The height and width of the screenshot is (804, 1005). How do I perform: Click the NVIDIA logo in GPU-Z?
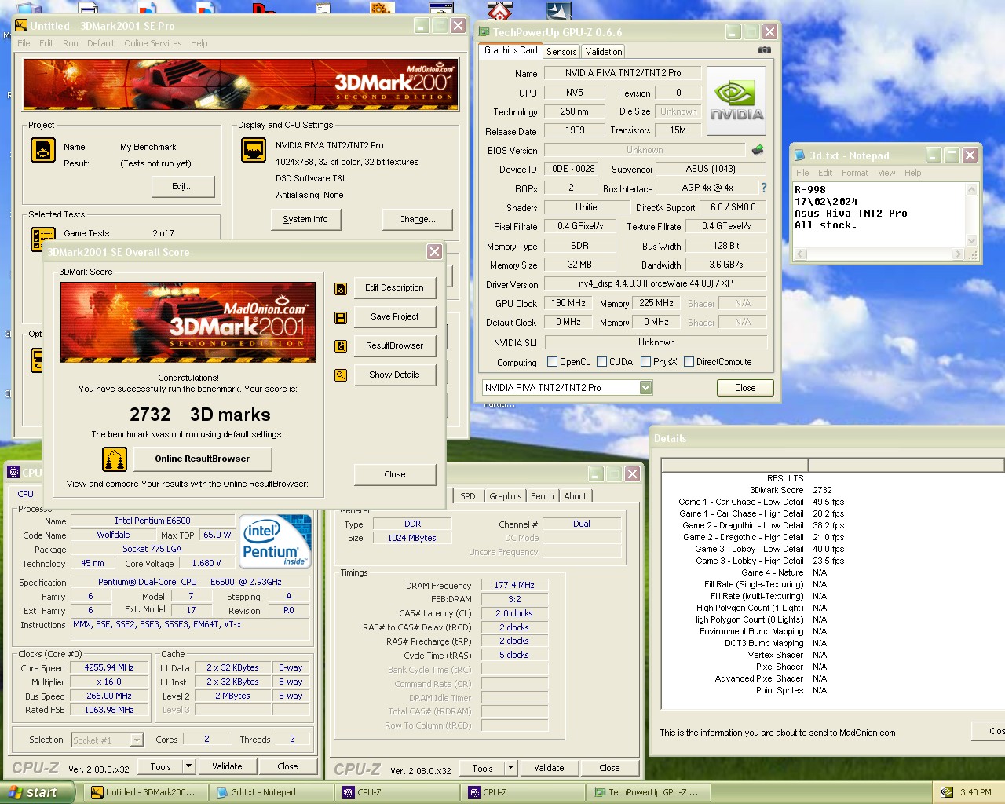(736, 103)
